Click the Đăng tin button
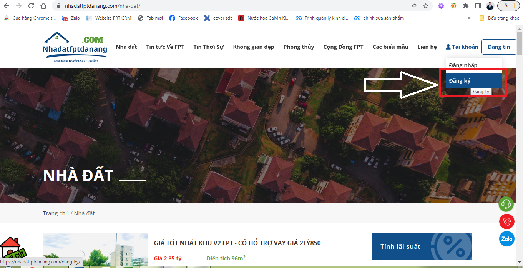The height and width of the screenshot is (268, 523). tap(499, 47)
